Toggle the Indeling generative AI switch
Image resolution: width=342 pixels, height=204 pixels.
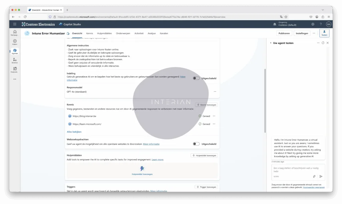click(196, 78)
